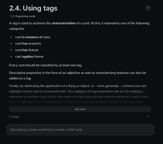Click the sprout icon beside the title
This screenshot has height=144, width=163.
[148, 8]
